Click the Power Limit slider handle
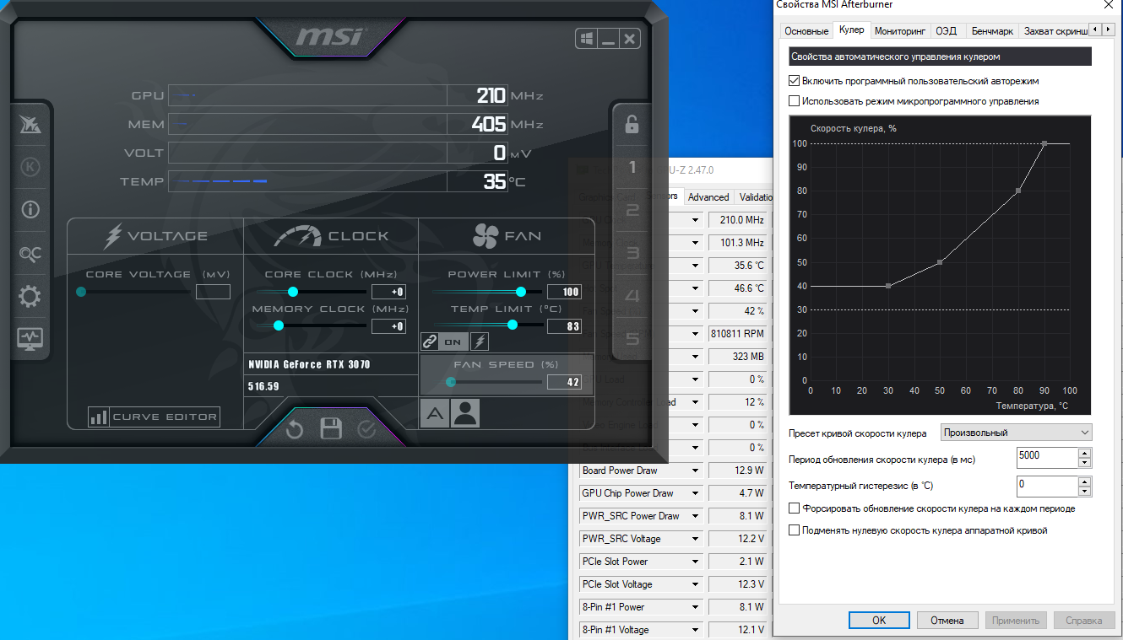Screen dimensions: 1123x640 point(521,292)
